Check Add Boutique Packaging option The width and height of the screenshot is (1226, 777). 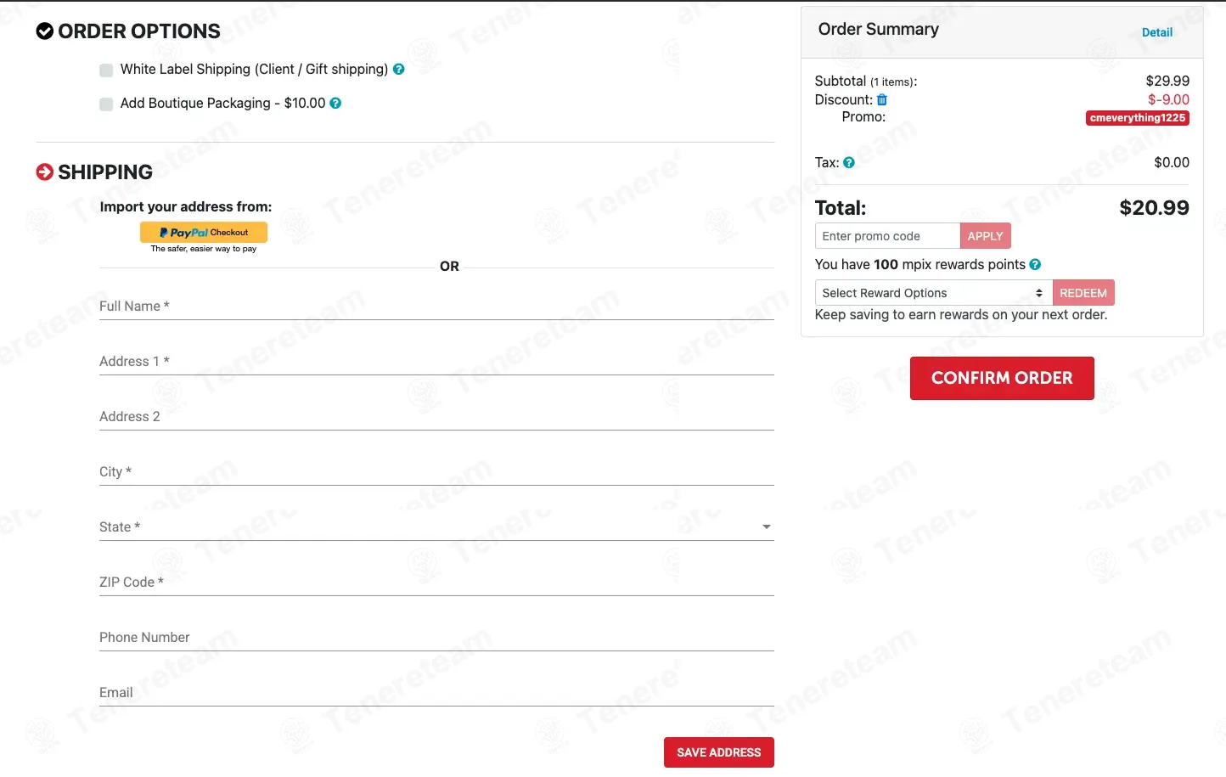pos(106,104)
